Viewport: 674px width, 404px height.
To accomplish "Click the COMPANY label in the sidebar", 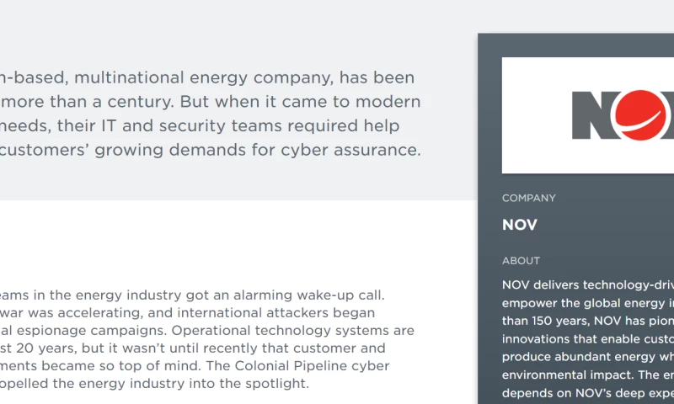I will pos(529,199).
